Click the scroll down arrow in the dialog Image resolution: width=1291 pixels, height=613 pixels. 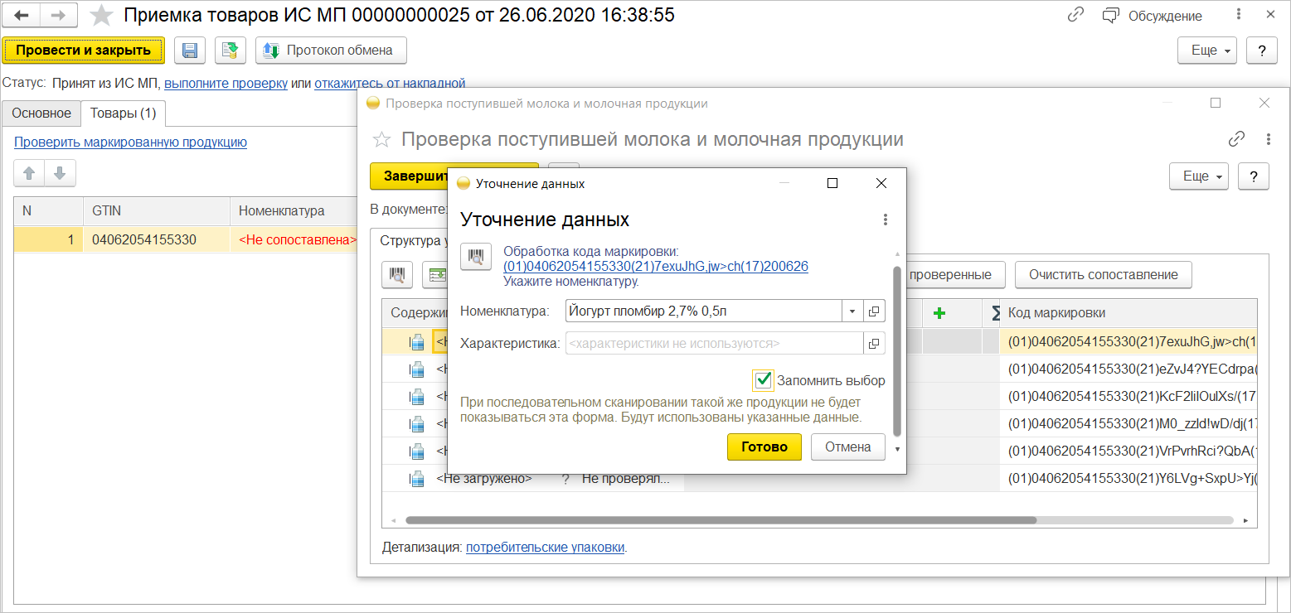pos(896,449)
